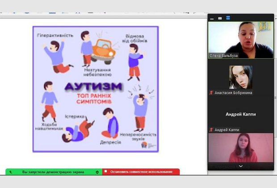Select Анастасия Бобрихина video thumbnail
The image size is (277, 188).
click(x=240, y=77)
